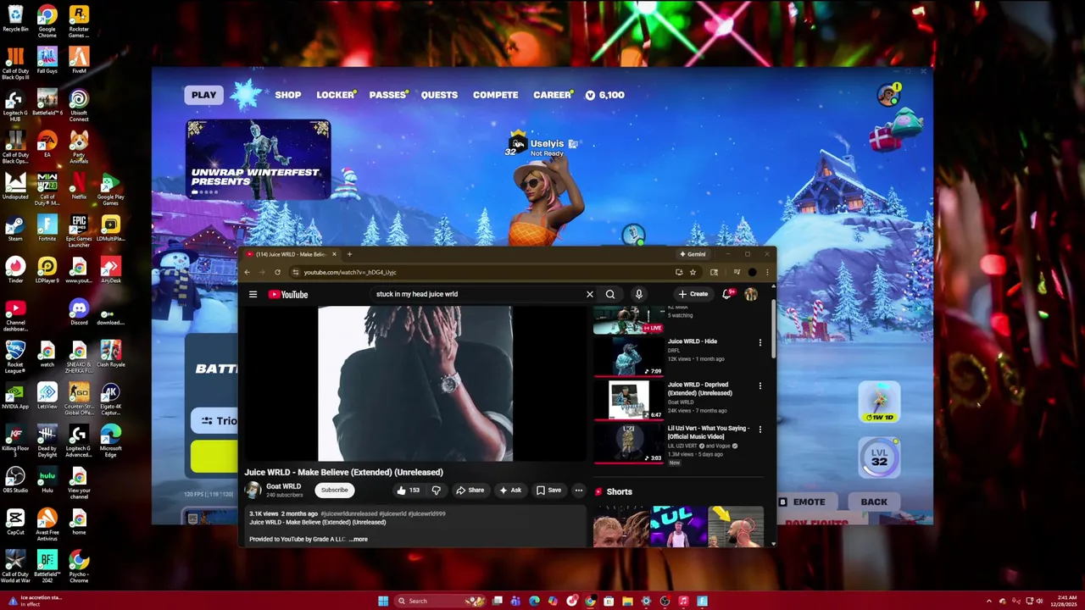The width and height of the screenshot is (1085, 610).
Task: Open a new Chrome tab
Action: 349,254
